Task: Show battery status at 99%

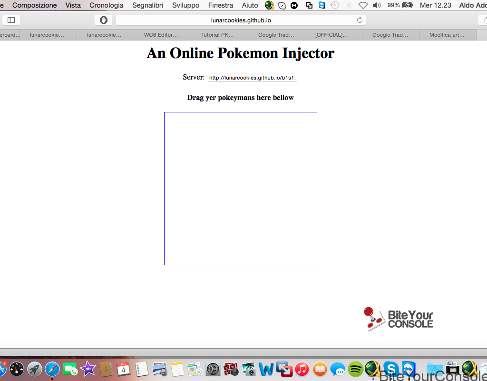Action: pos(400,5)
